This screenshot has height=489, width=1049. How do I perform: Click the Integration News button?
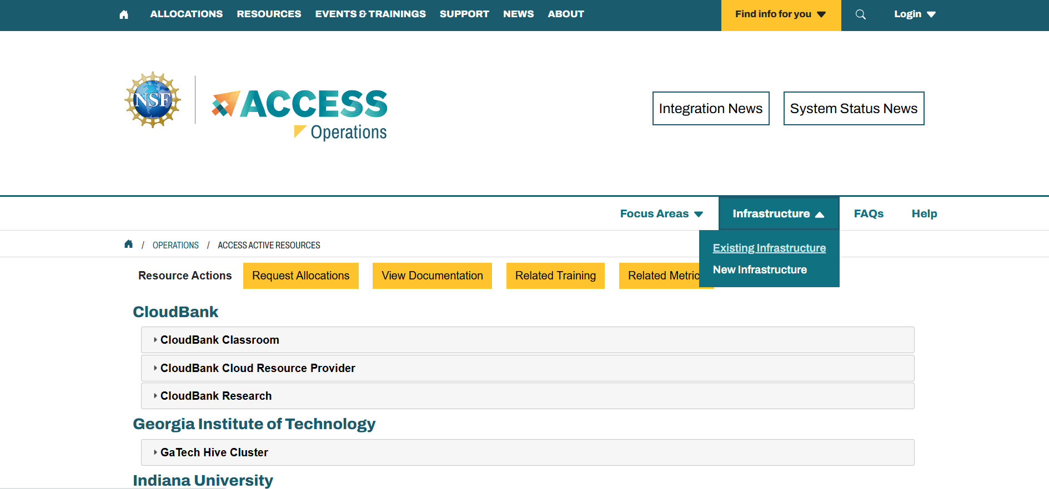pyautogui.click(x=711, y=109)
